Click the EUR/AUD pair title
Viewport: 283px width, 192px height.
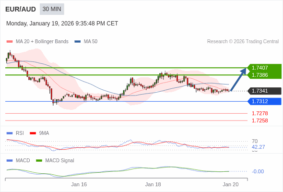[21, 9]
